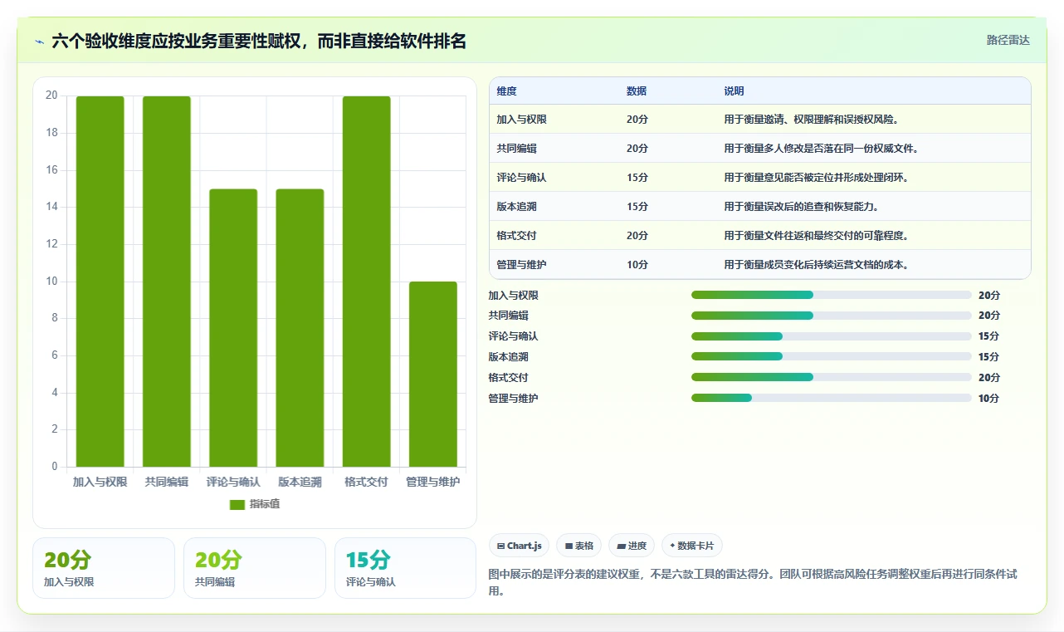Click the lightning icon beside the title

tap(39, 42)
